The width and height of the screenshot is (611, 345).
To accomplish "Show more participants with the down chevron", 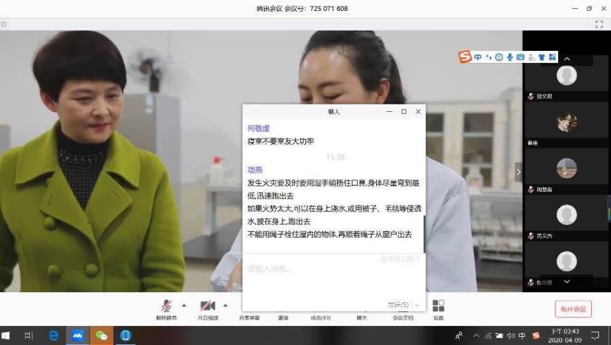I will pos(567,281).
